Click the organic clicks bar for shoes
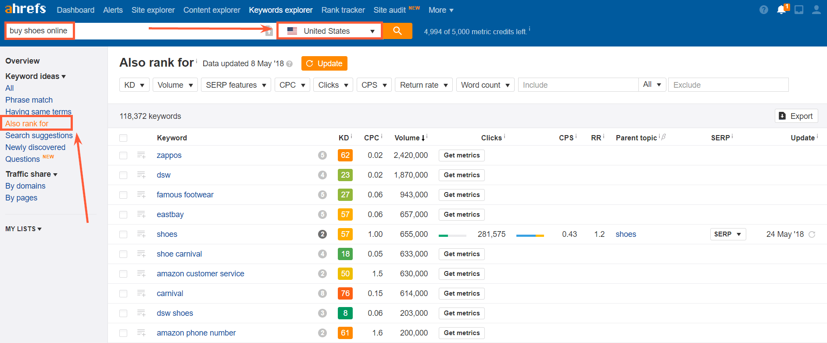 tap(452, 236)
